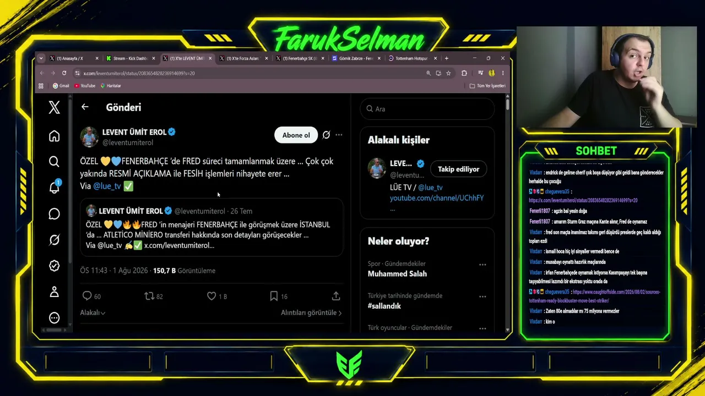Close the X'te LEVENT ÜMİT tab
Screen dimensions: 705x396
[x=210, y=58]
